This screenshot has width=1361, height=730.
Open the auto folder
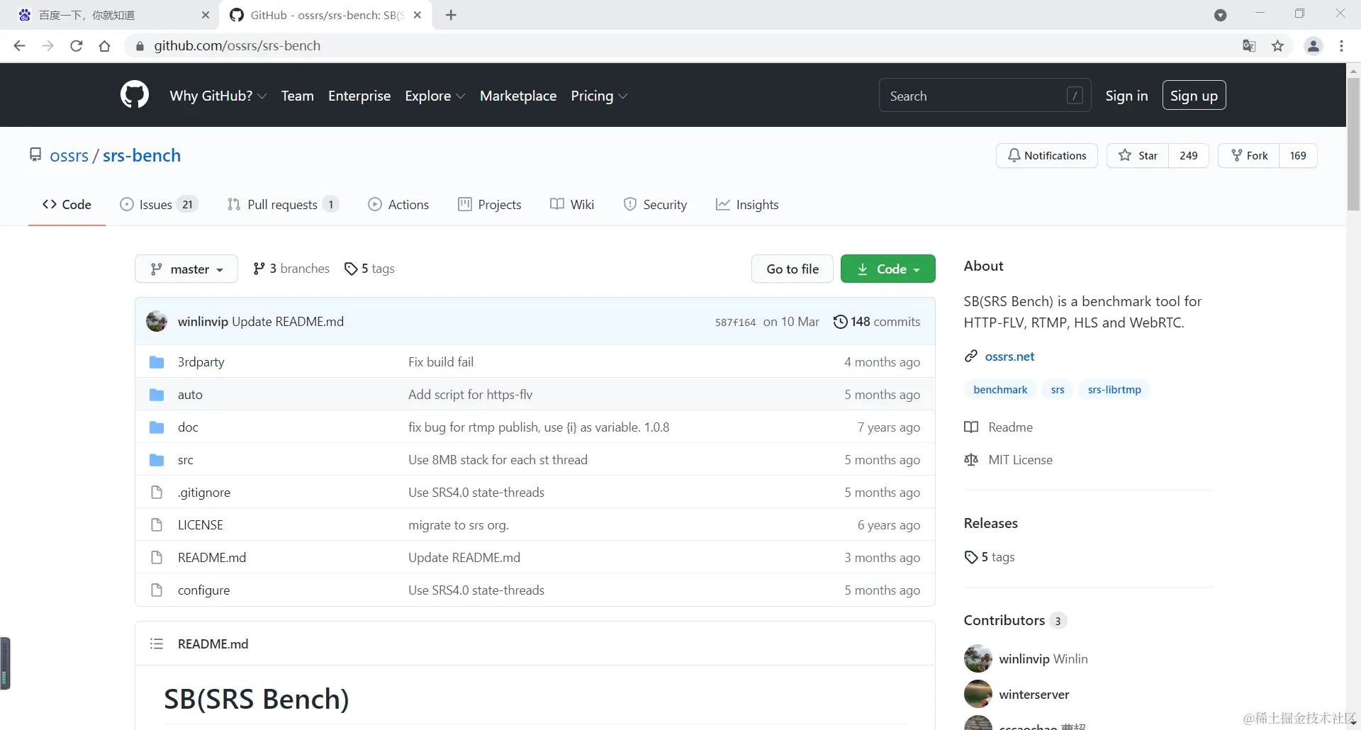point(190,395)
